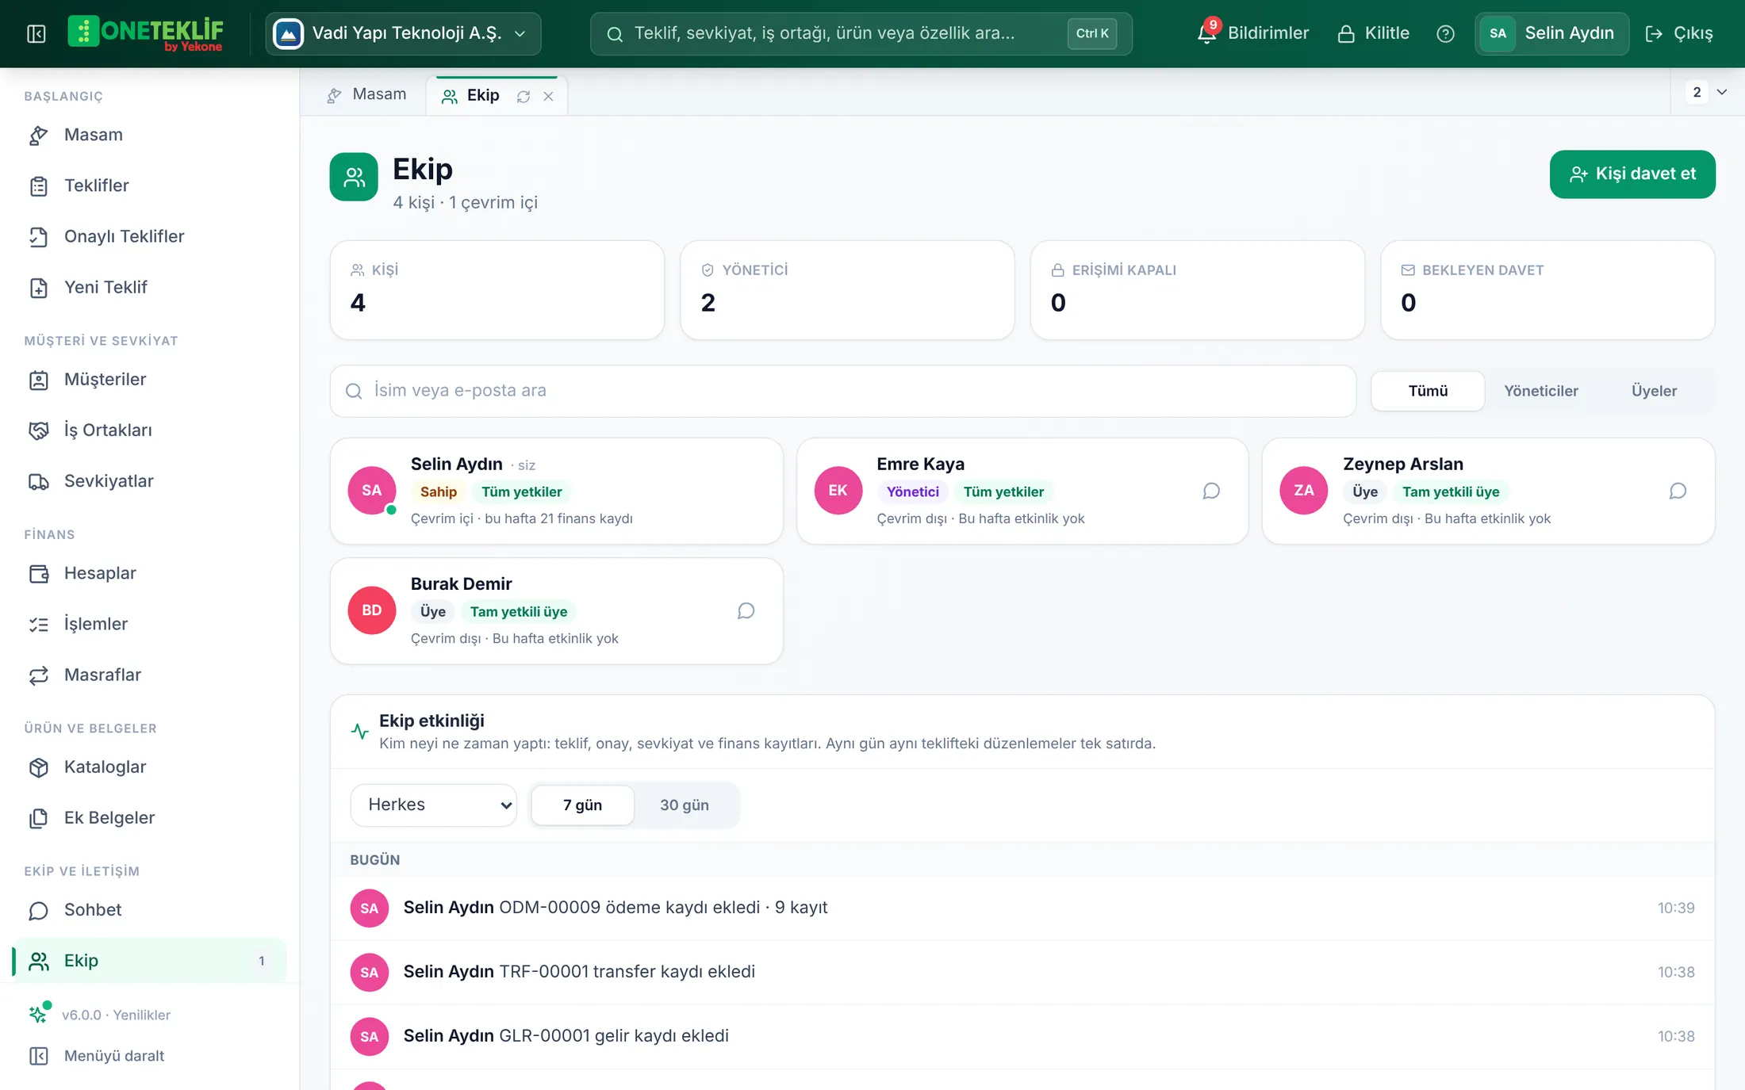Open Sohbet chat page
Screen dimensions: 1745x1090
click(x=150, y=910)
